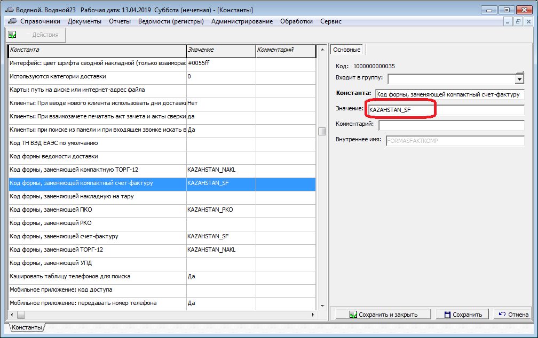Minimize the inner Константы document window
This screenshot has width=538, height=338.
pos(508,21)
